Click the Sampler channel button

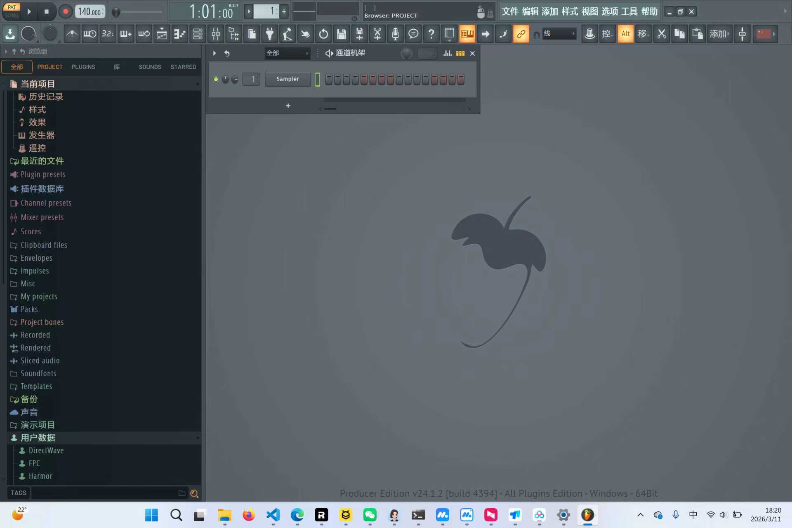pos(288,79)
